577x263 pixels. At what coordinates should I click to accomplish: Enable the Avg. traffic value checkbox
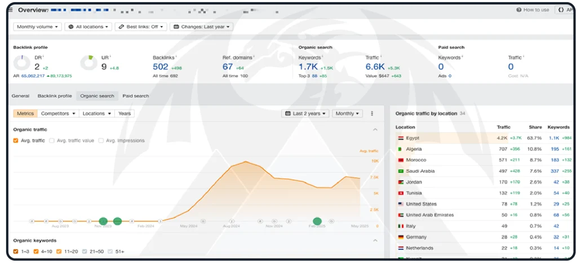[52, 141]
